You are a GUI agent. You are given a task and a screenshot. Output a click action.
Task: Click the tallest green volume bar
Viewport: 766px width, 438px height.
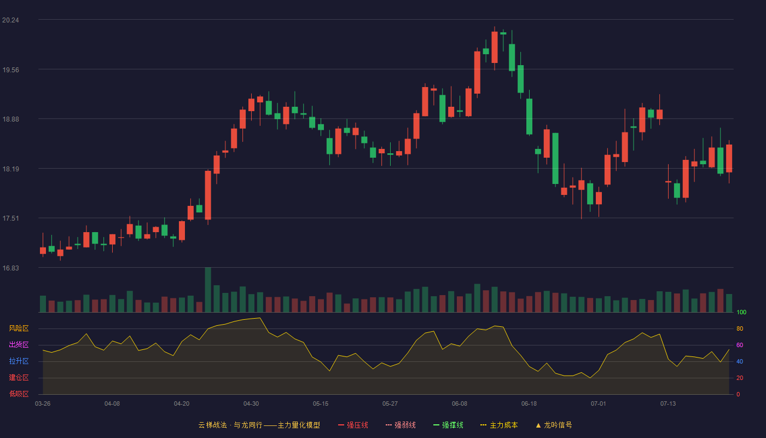[x=208, y=290]
